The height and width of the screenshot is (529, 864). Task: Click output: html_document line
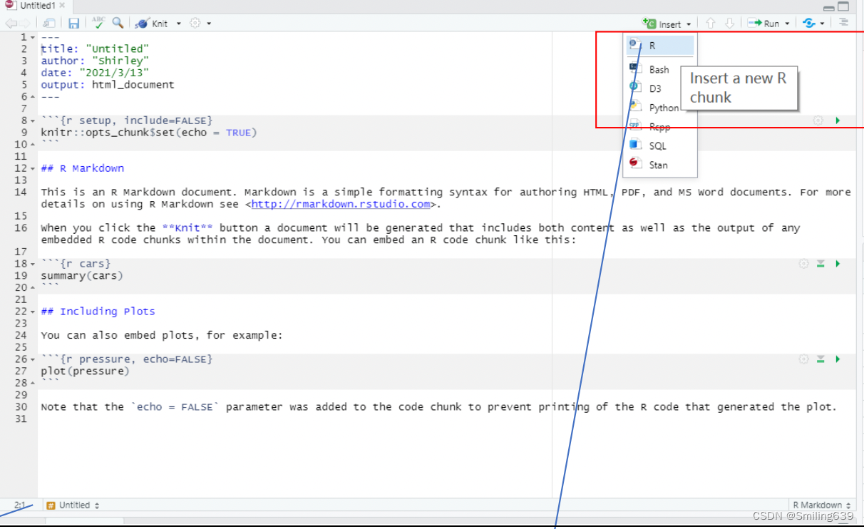(108, 85)
